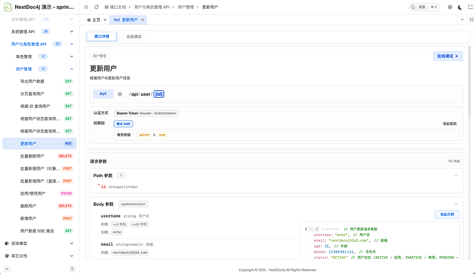Click the slash edit icon in JSON example
This screenshot has height=274, width=475.
(x=317, y=229)
